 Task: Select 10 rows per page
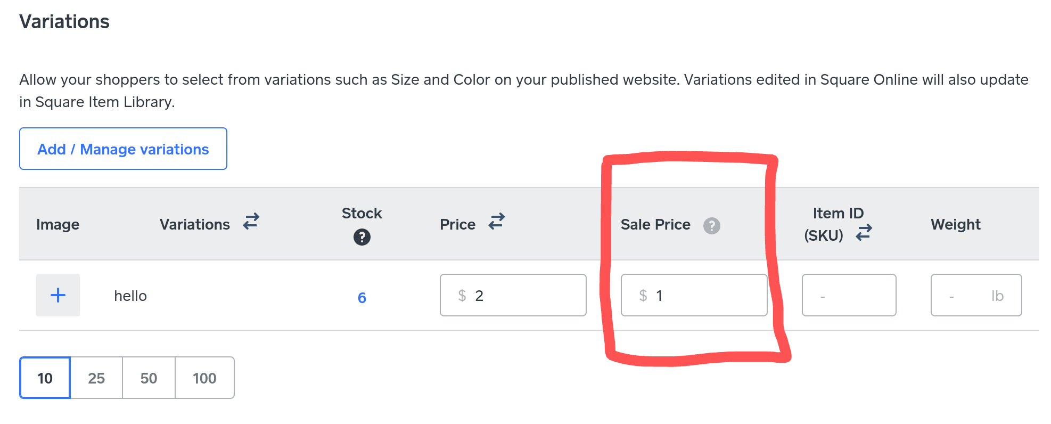(45, 378)
